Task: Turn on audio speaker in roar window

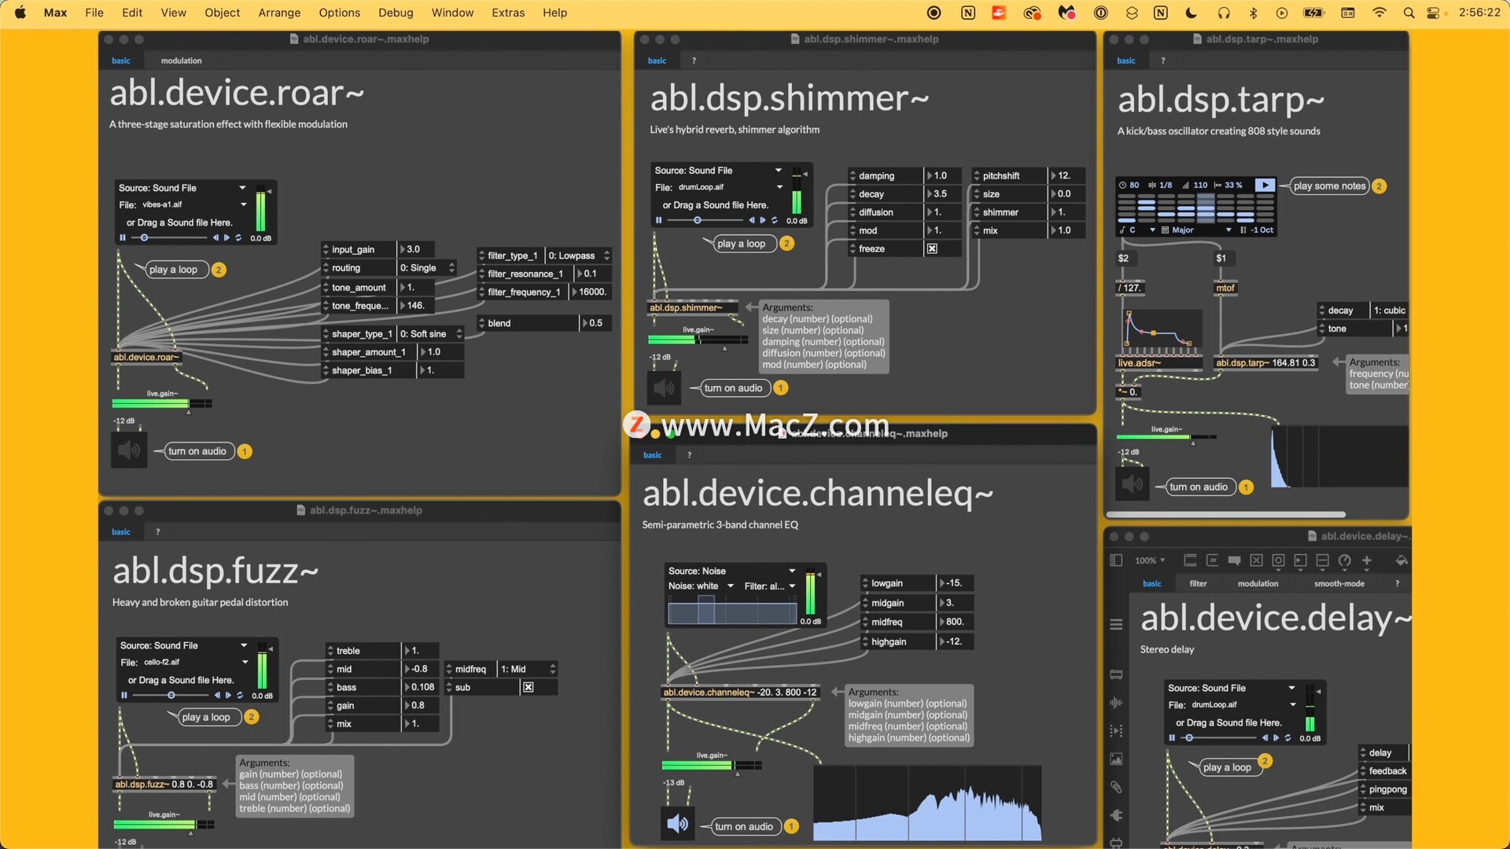Action: click(x=129, y=450)
